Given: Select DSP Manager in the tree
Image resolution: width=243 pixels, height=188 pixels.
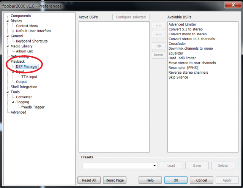Looking at the screenshot, I should [x=27, y=66].
